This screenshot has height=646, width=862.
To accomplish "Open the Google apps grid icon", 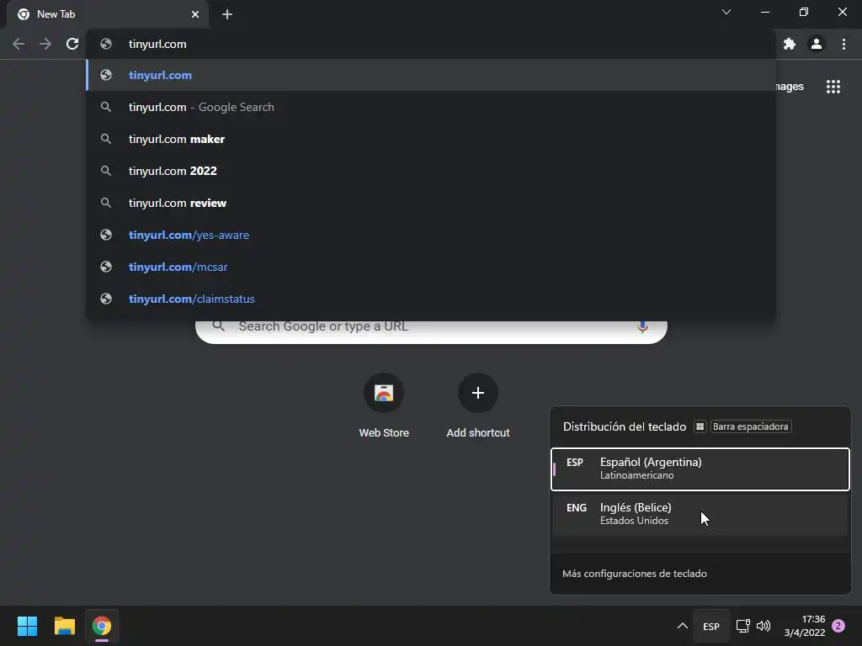I will pos(833,87).
